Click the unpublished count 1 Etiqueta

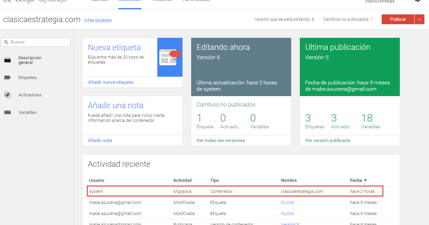(x=205, y=121)
